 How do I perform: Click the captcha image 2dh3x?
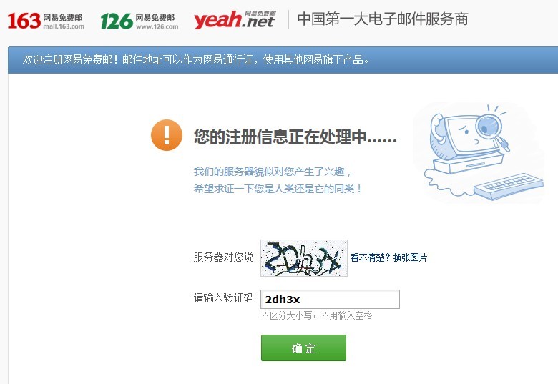point(304,258)
